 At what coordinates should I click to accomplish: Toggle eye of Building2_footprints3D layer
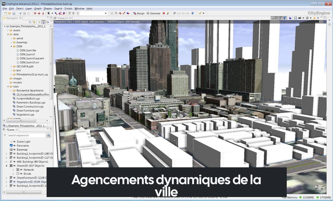(15, 158)
